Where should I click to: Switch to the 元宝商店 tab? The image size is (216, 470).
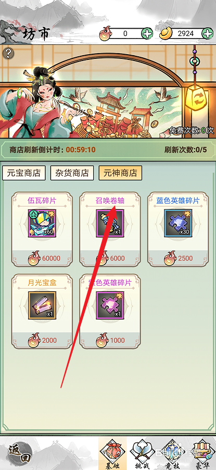(x=24, y=173)
